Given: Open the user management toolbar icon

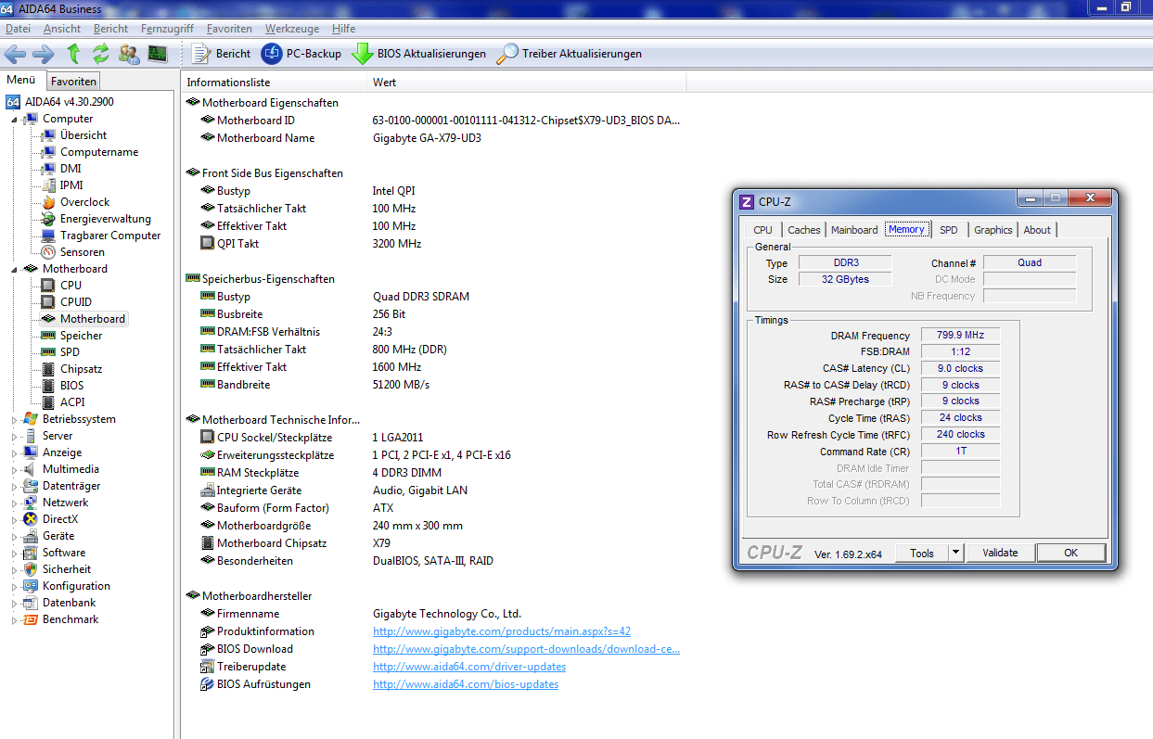Looking at the screenshot, I should pos(129,54).
